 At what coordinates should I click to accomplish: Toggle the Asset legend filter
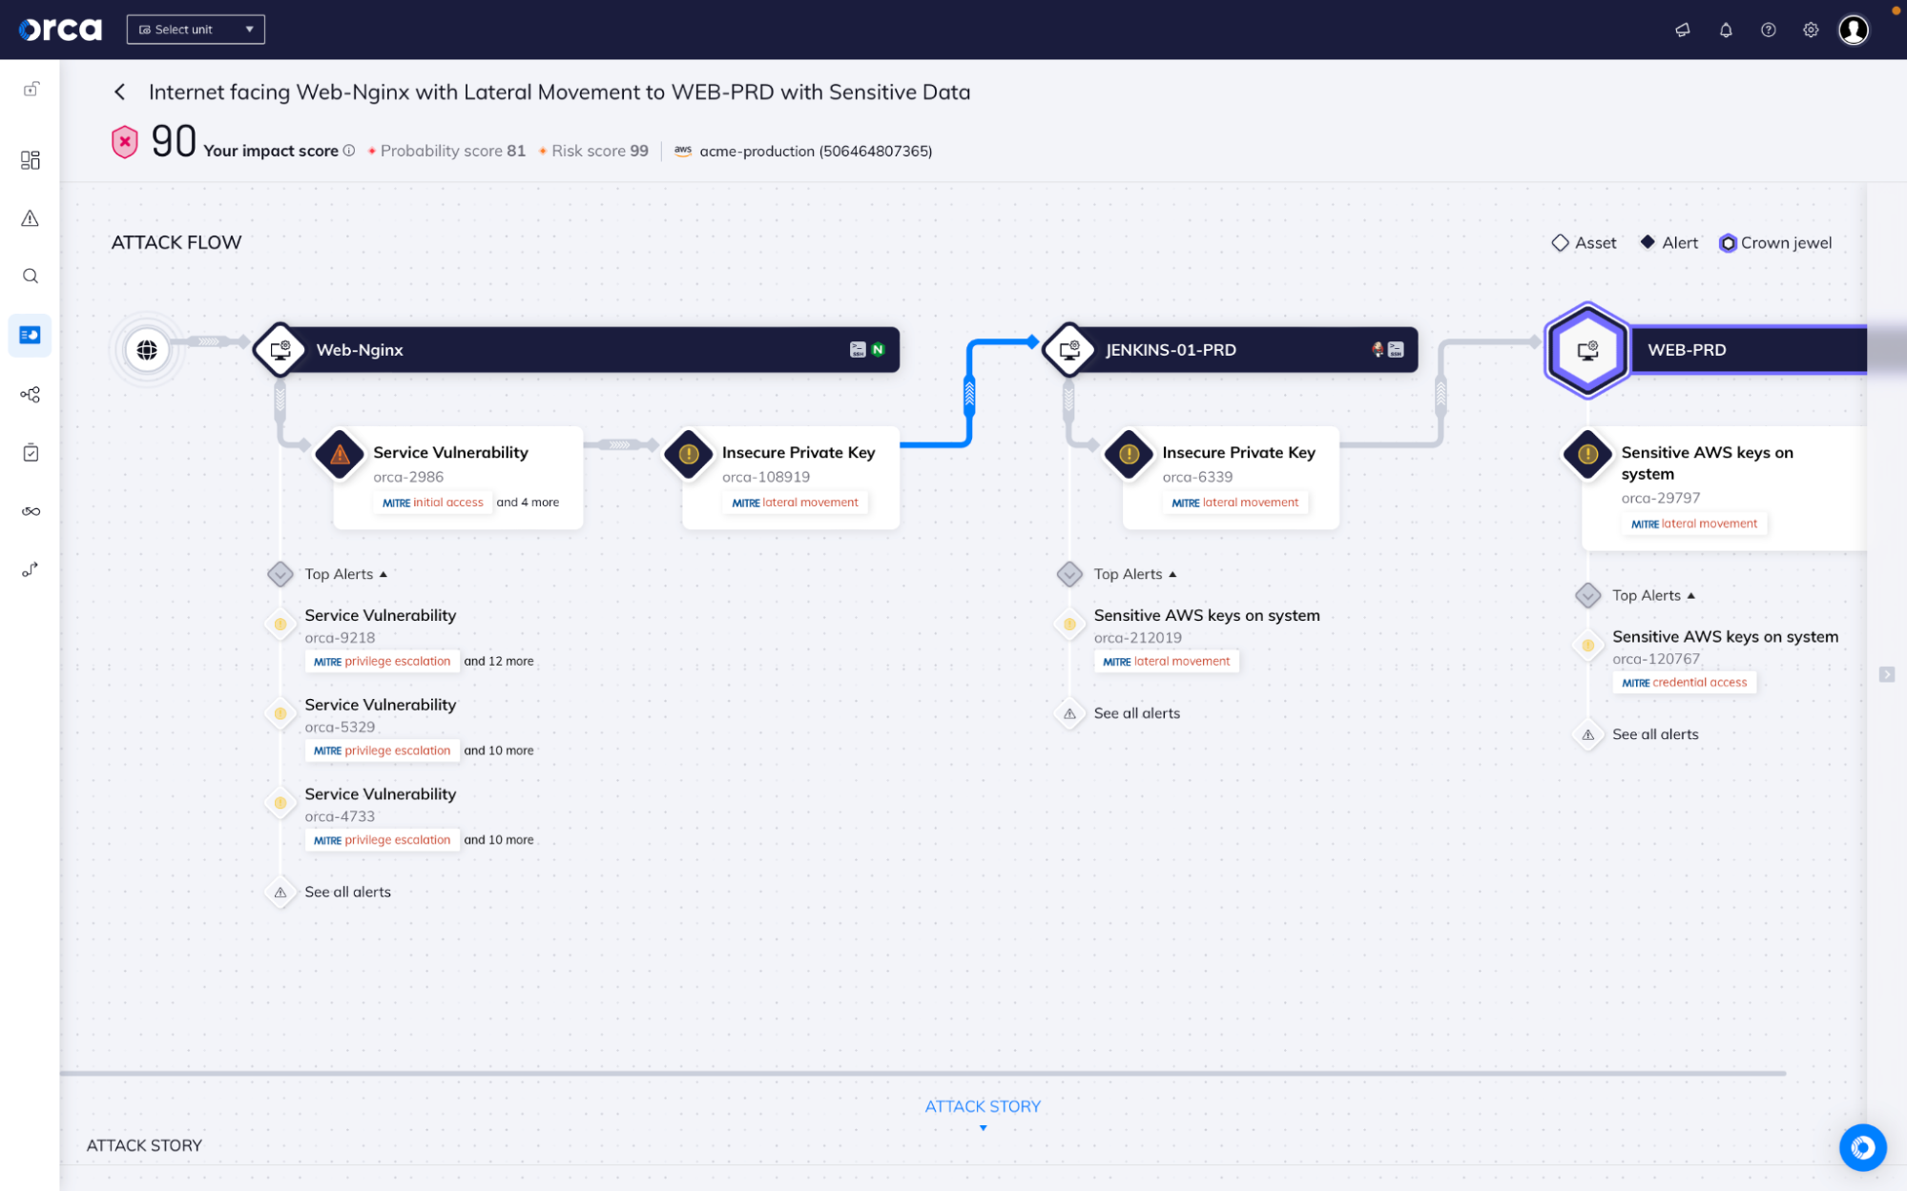[x=1583, y=242]
